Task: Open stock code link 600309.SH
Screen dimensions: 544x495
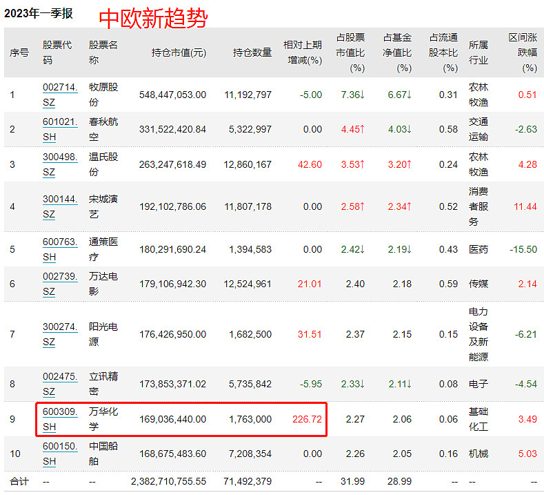Action: [60, 419]
